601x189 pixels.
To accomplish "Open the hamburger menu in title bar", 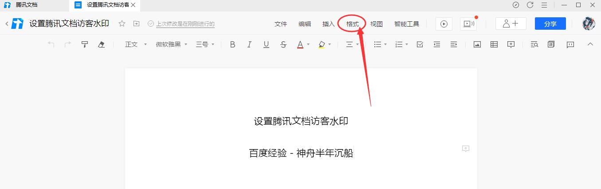I will point(544,5).
